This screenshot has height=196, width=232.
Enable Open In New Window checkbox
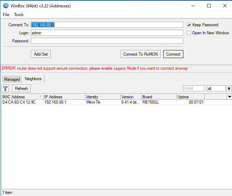(x=189, y=33)
